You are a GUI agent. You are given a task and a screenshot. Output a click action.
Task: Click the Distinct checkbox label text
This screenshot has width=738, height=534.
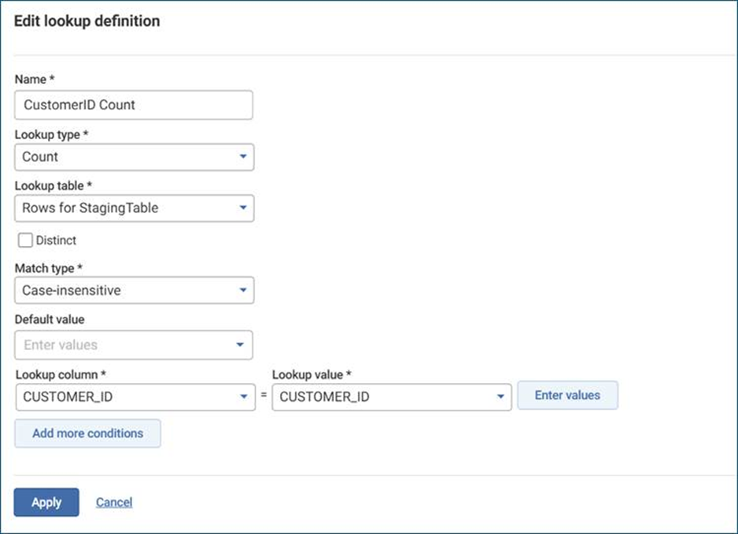(x=56, y=241)
